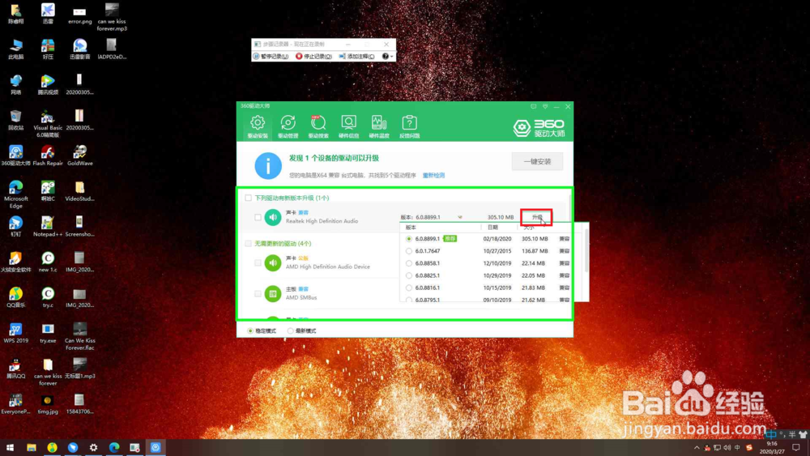Screen dimensions: 810x456
Task: Click the version list popup scrollbar
Action: click(586, 253)
